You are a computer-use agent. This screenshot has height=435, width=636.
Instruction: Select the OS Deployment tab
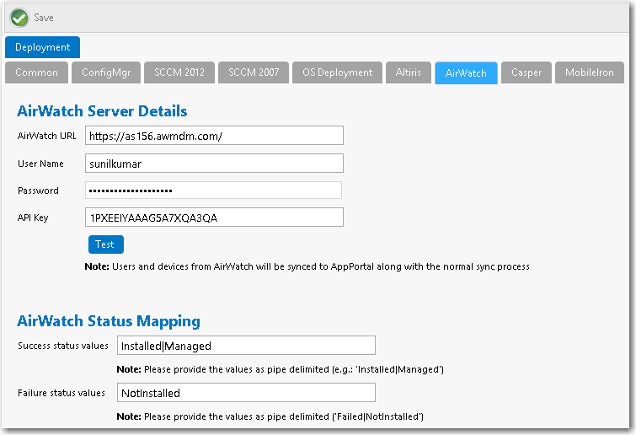338,72
